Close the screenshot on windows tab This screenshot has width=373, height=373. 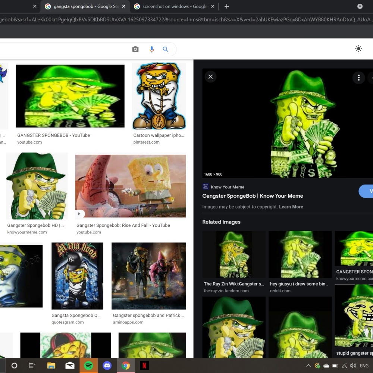pos(213,6)
